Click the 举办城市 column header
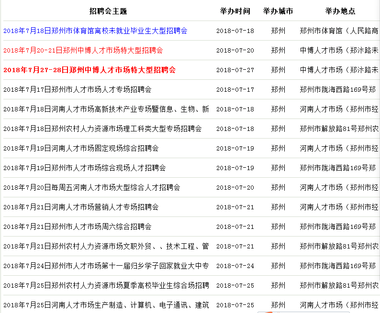 click(x=278, y=11)
